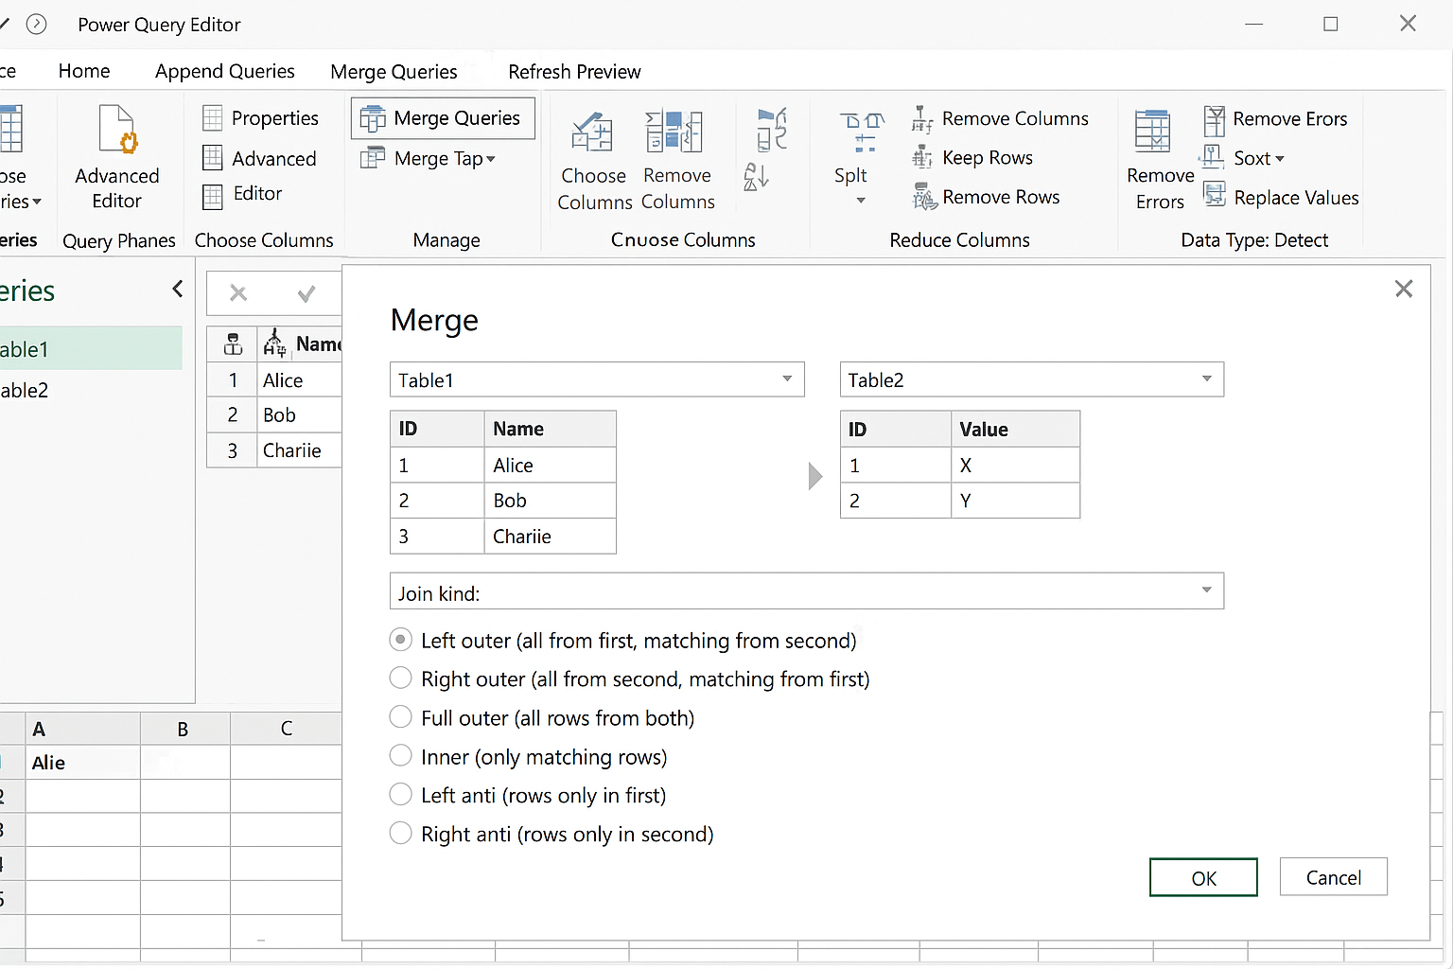This screenshot has height=969, width=1453.
Task: Click column B header in the spreadsheet
Action: pyautogui.click(x=184, y=729)
